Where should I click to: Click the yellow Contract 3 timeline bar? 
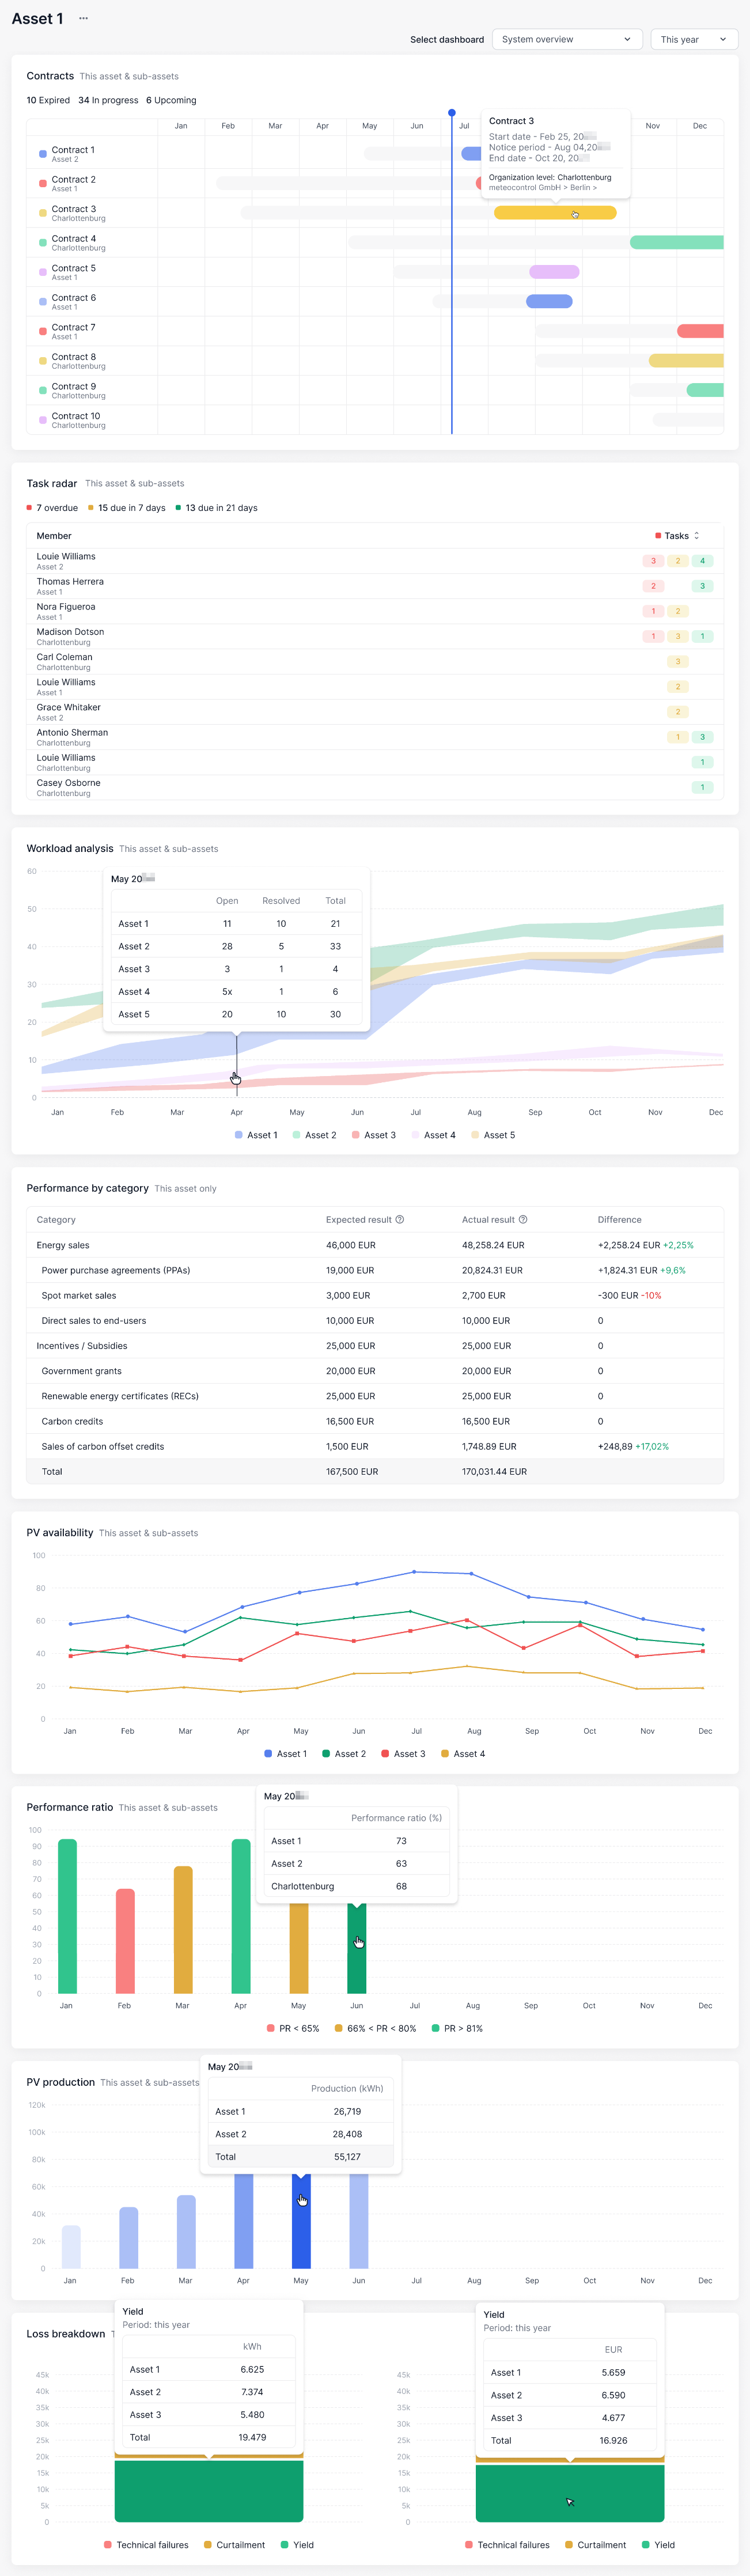tap(555, 213)
